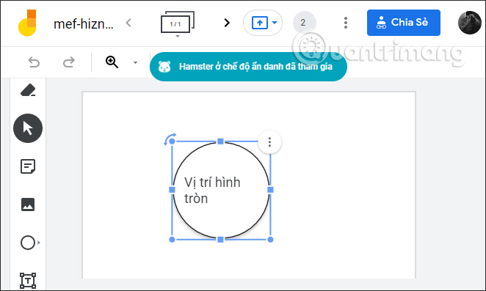Viewport: 486px width, 291px height.
Task: Click the left middle resize handle
Action: (x=172, y=190)
